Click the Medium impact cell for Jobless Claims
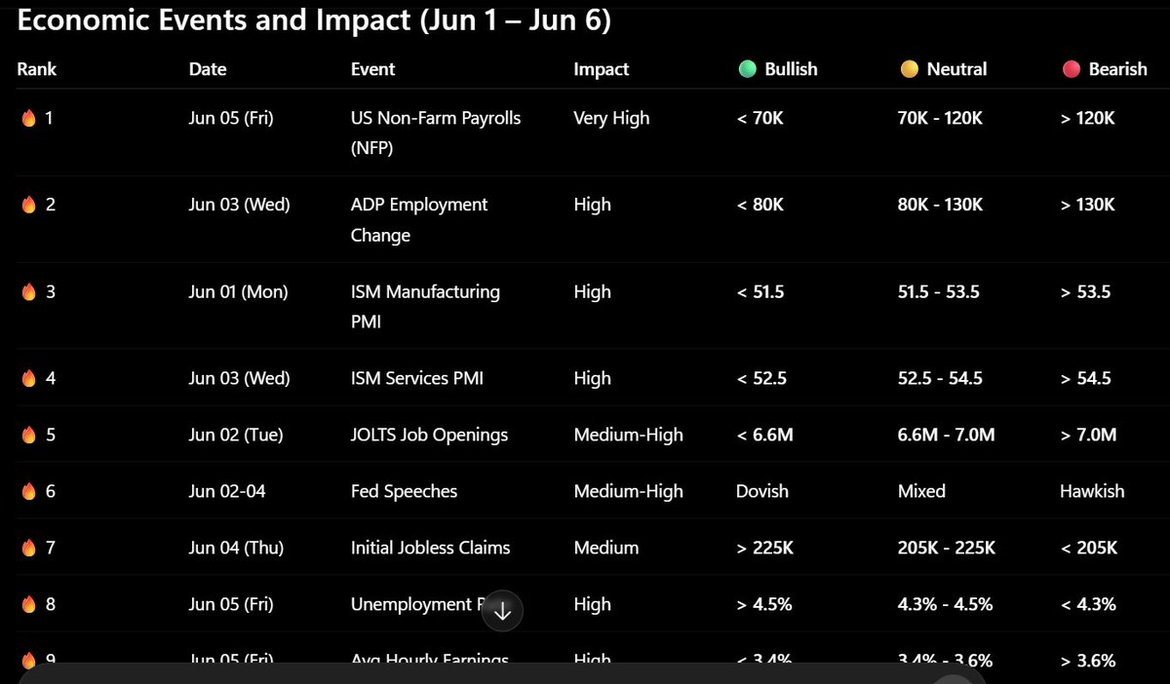The width and height of the screenshot is (1170, 684). click(x=605, y=548)
